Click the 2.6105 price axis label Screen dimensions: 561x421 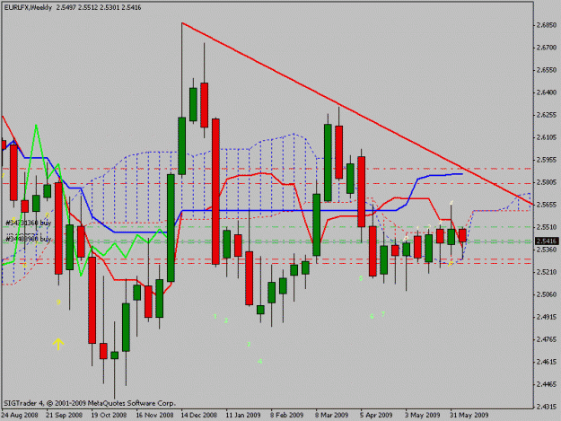547,137
